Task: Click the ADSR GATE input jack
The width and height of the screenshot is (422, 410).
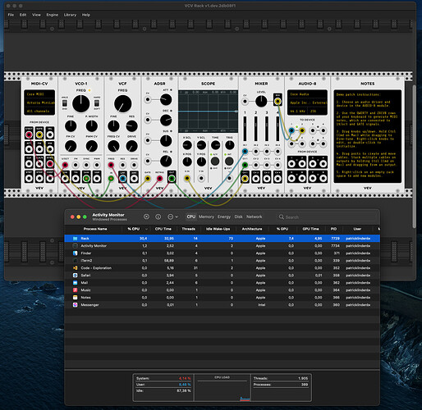Action: 148,179
